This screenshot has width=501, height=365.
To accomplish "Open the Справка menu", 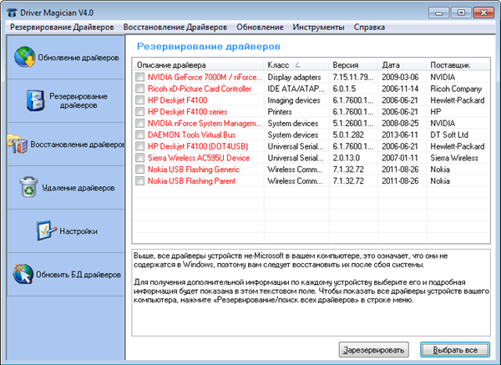I will point(347,27).
